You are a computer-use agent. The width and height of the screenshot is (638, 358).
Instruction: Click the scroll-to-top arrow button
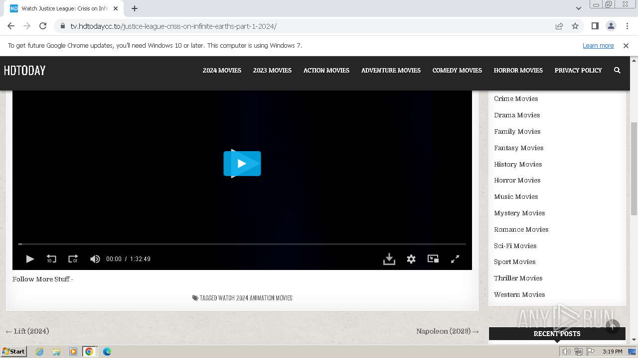click(x=613, y=327)
